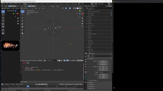Screen dimensions: 163x91
Task: Enable solid viewport shading mode
Action: click(77, 8)
